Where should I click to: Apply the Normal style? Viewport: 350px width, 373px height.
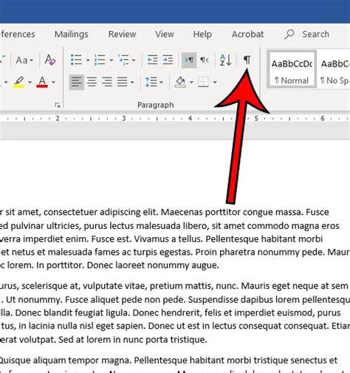pyautogui.click(x=292, y=69)
